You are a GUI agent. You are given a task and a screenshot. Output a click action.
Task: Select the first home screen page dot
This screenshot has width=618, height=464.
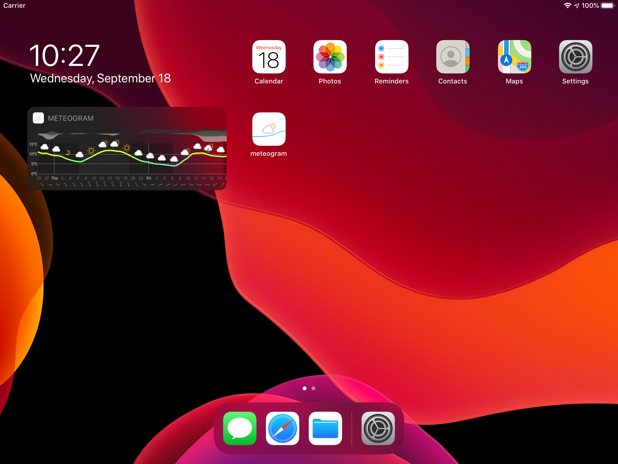(305, 388)
